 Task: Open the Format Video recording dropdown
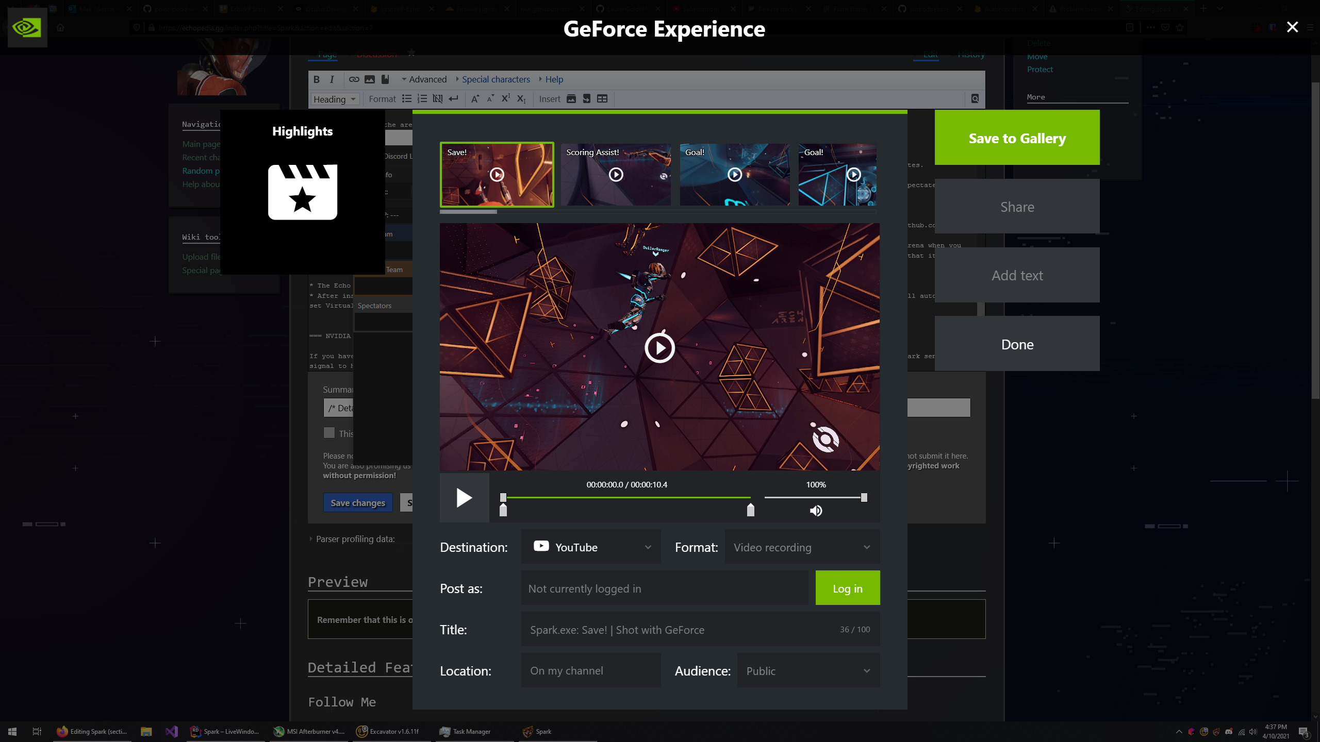point(802,547)
